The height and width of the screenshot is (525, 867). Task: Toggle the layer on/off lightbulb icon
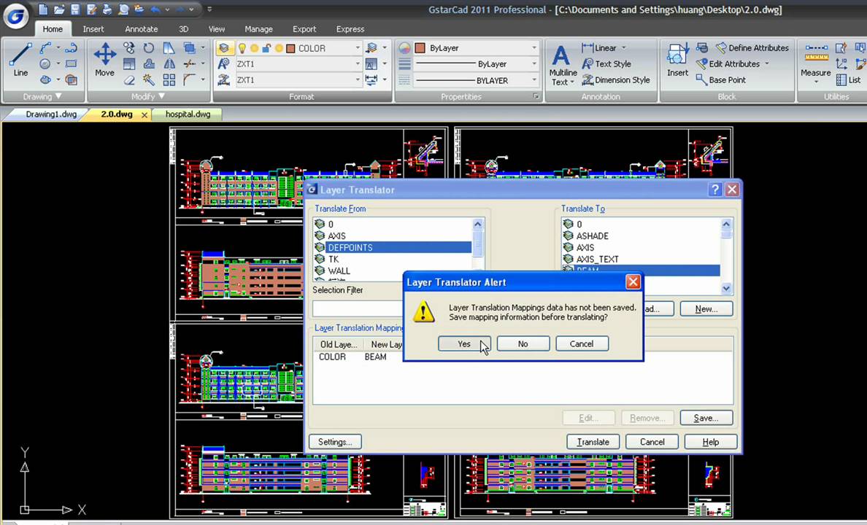tap(242, 49)
